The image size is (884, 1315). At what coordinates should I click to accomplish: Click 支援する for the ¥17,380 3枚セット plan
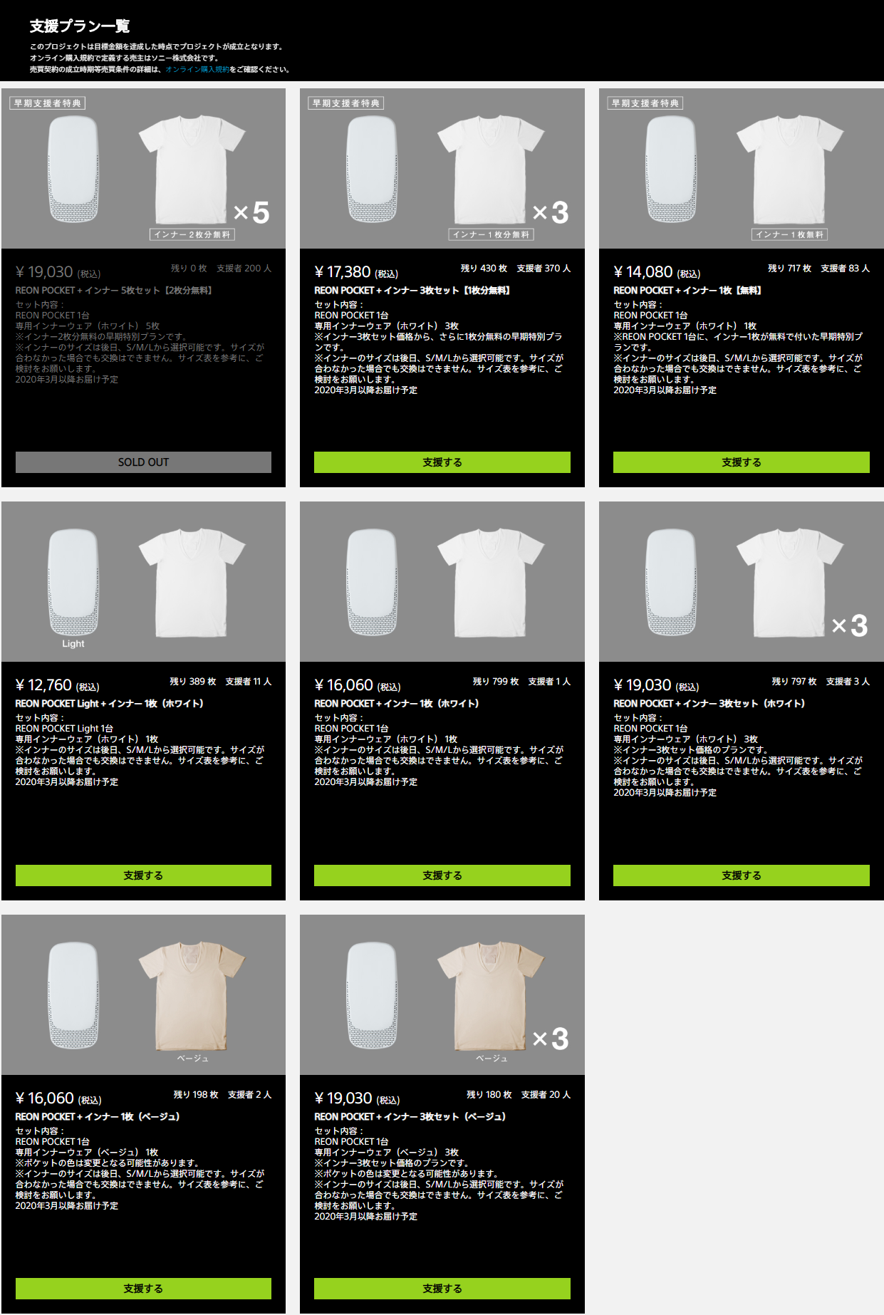coord(442,462)
